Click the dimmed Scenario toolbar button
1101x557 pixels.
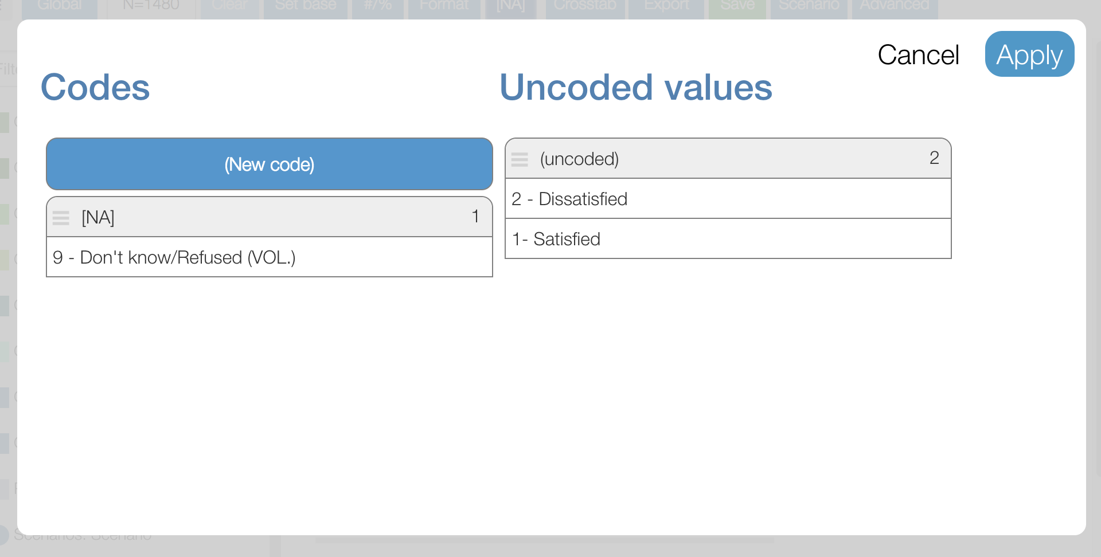click(809, 7)
